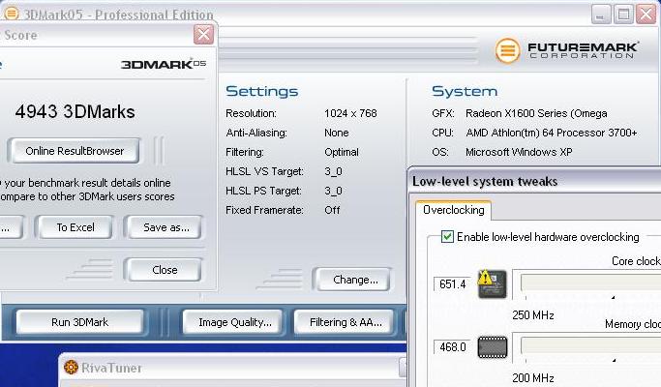Close the Score dialog with X
The image size is (661, 387).
(x=203, y=34)
